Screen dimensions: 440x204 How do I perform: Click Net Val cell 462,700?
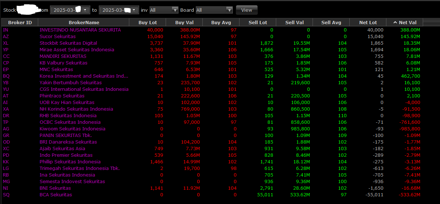(x=411, y=76)
